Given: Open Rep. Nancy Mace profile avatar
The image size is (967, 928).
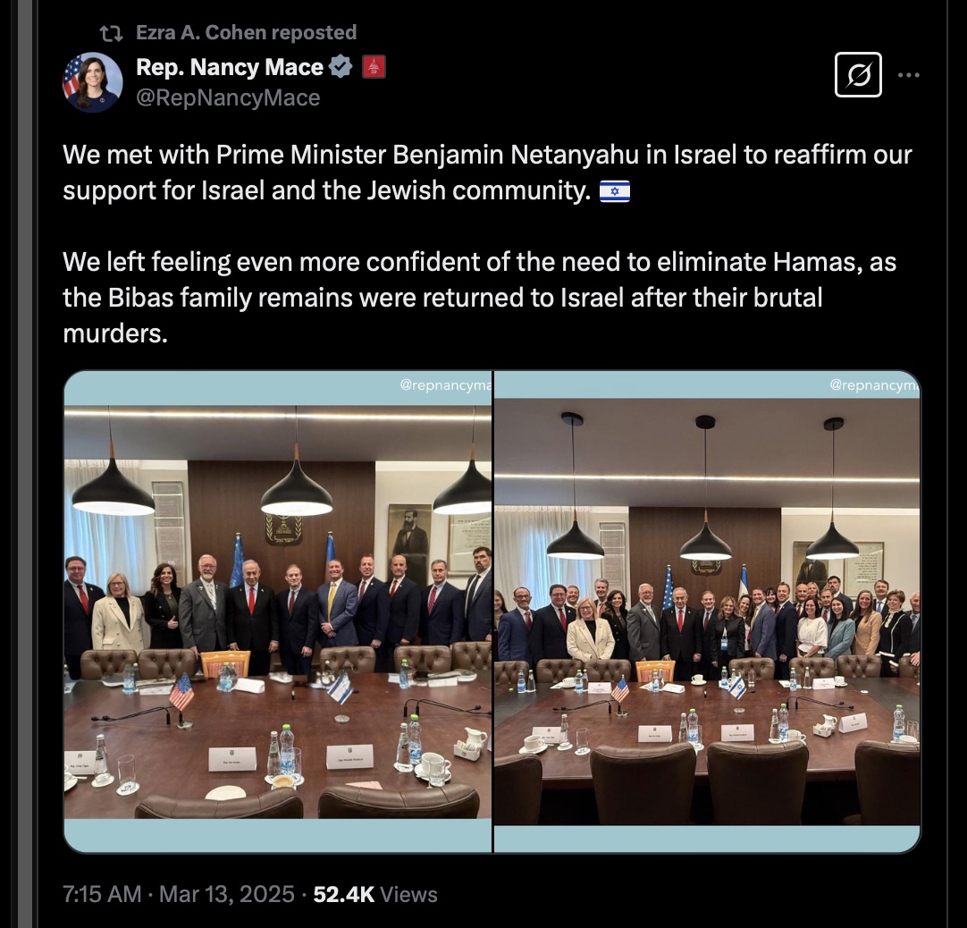Looking at the screenshot, I should pos(93,82).
